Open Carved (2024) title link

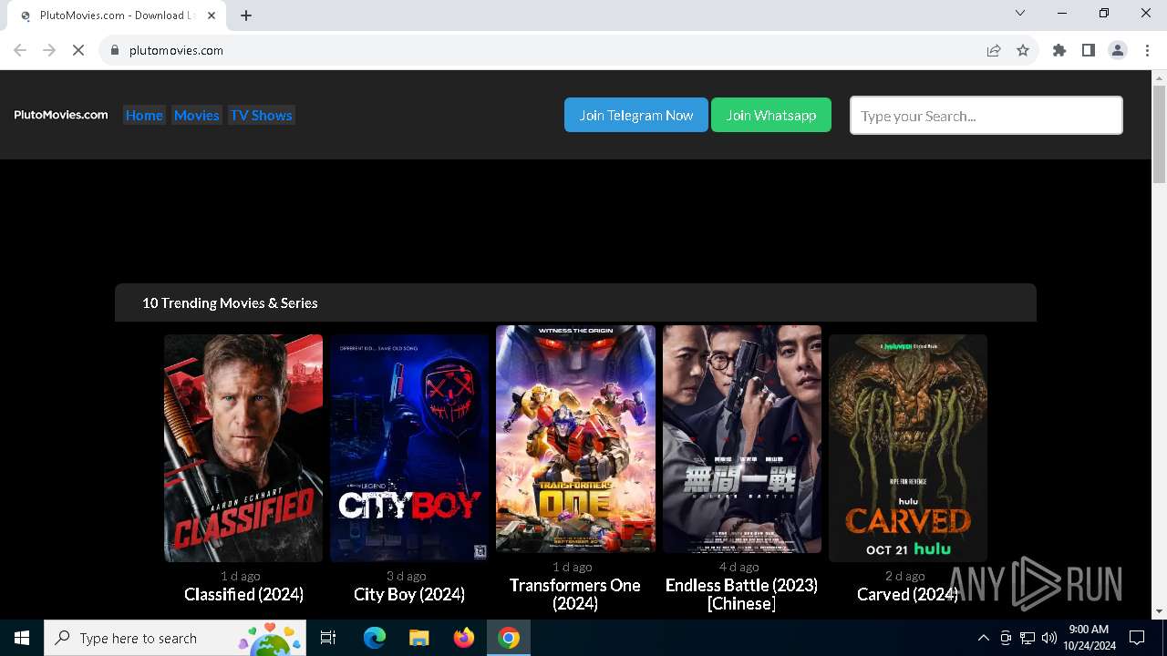[x=908, y=594]
